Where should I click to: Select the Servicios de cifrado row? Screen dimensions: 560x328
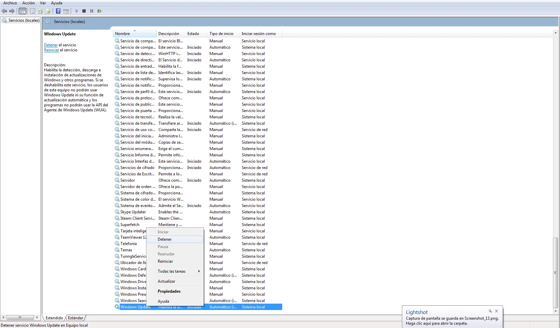pyautogui.click(x=198, y=168)
